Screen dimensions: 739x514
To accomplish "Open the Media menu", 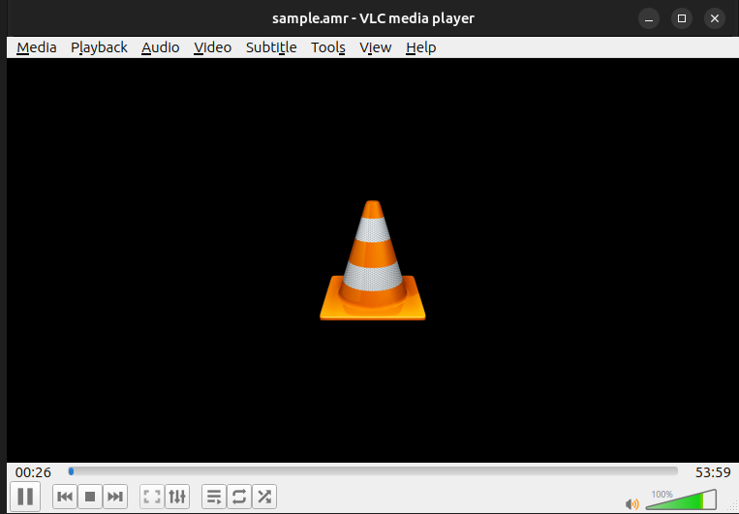I will (x=37, y=47).
